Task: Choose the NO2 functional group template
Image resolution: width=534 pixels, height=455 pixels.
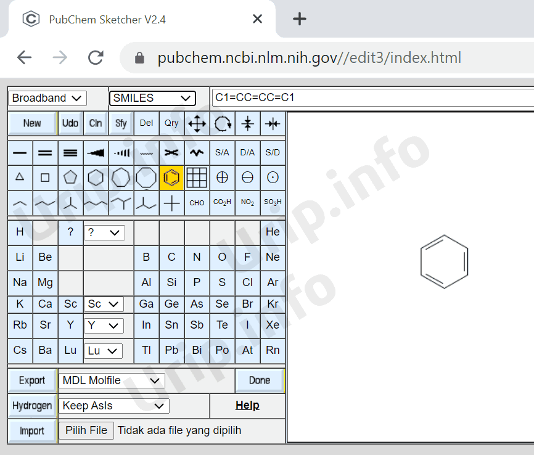Action: coord(247,202)
